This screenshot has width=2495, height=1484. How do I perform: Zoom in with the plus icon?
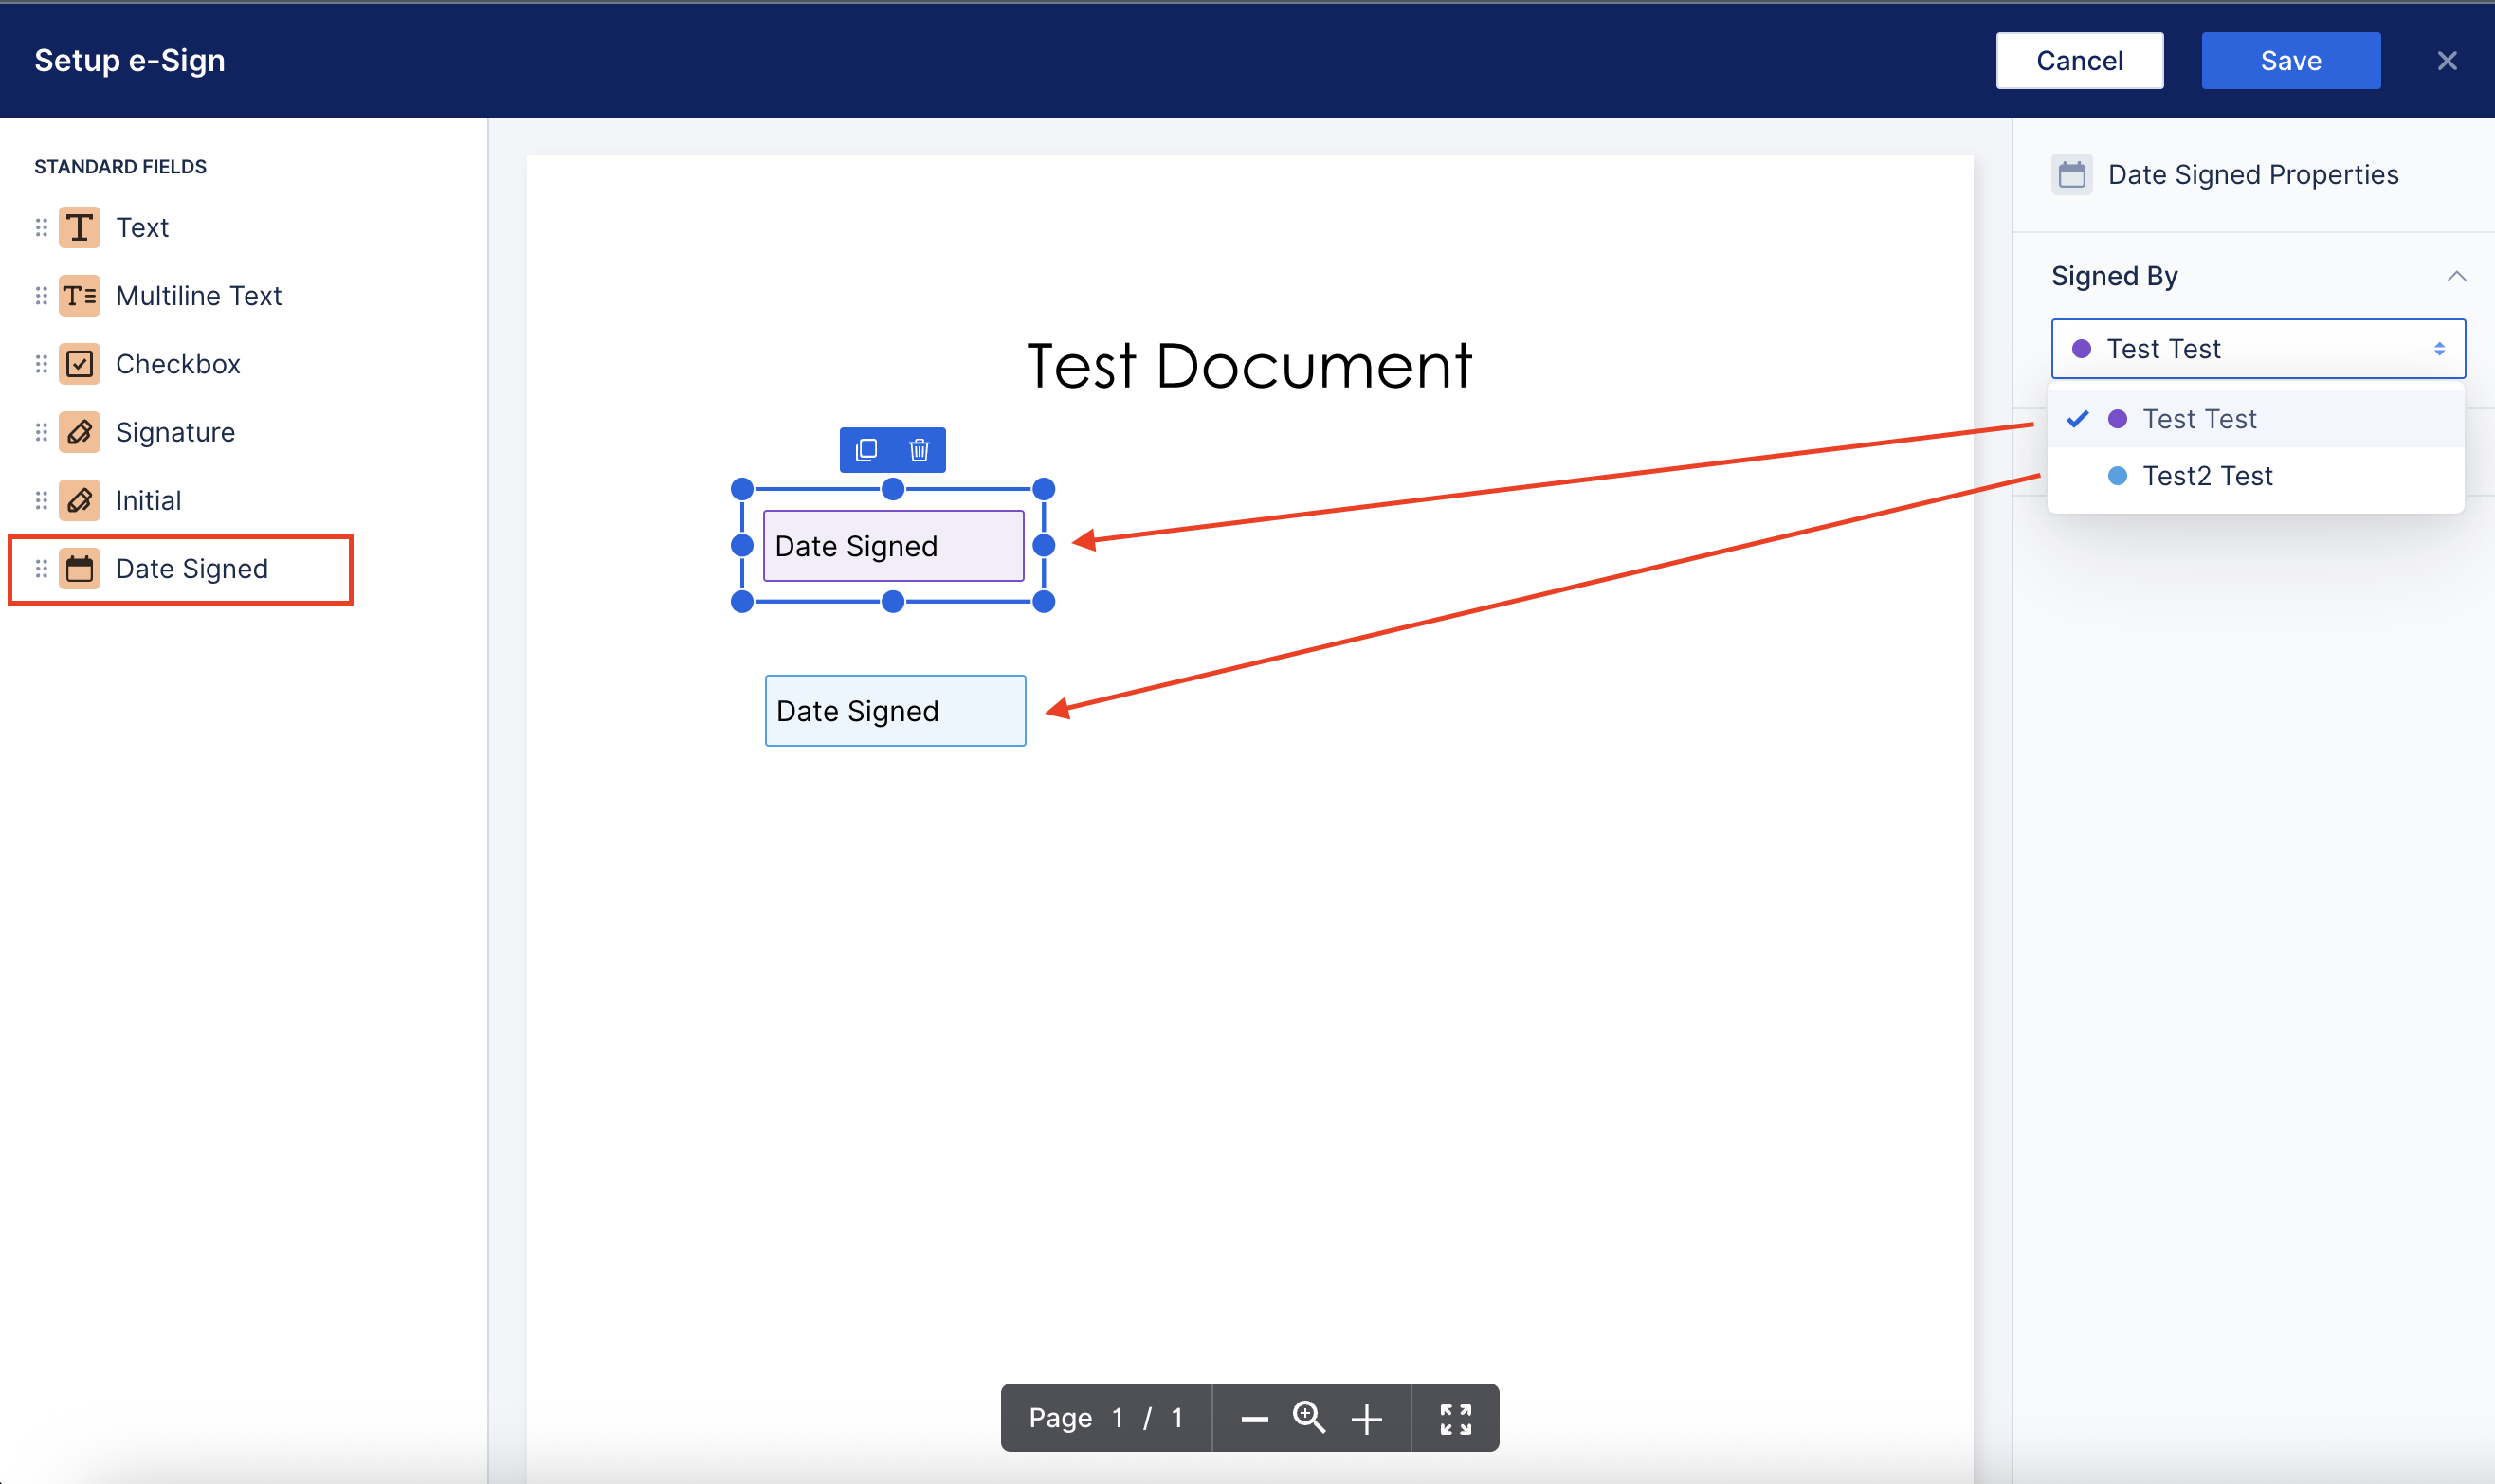pyautogui.click(x=1366, y=1418)
